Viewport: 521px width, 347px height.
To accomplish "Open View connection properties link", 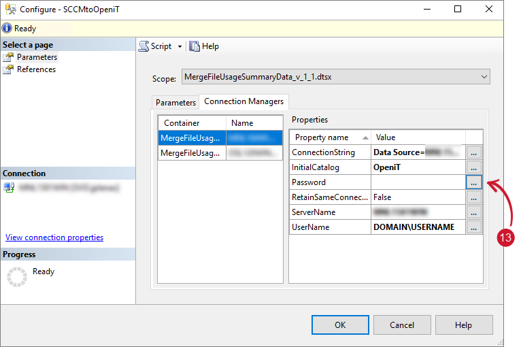I will (54, 237).
